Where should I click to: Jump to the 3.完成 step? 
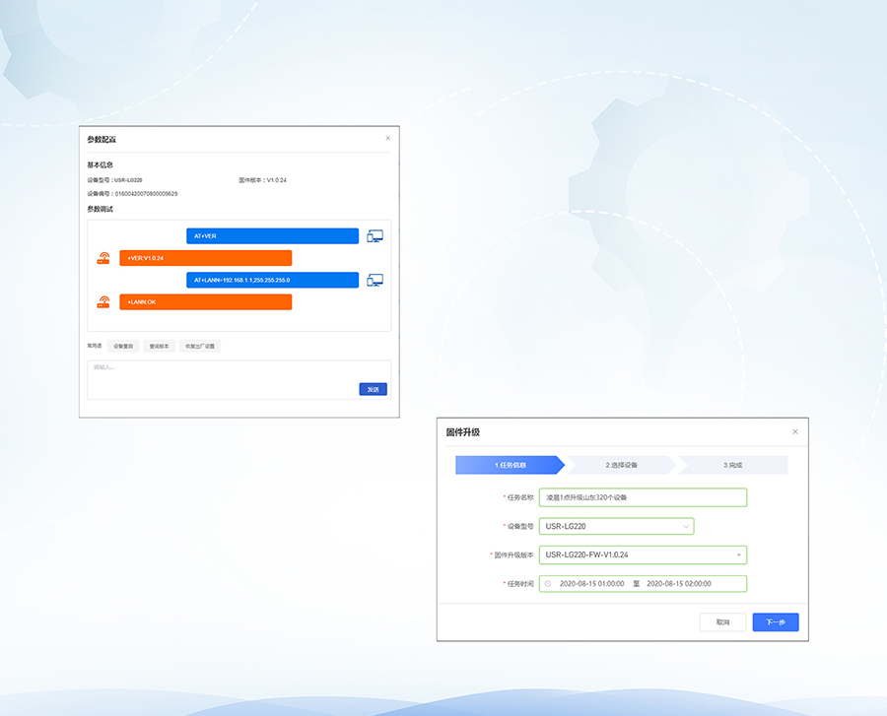pos(732,465)
